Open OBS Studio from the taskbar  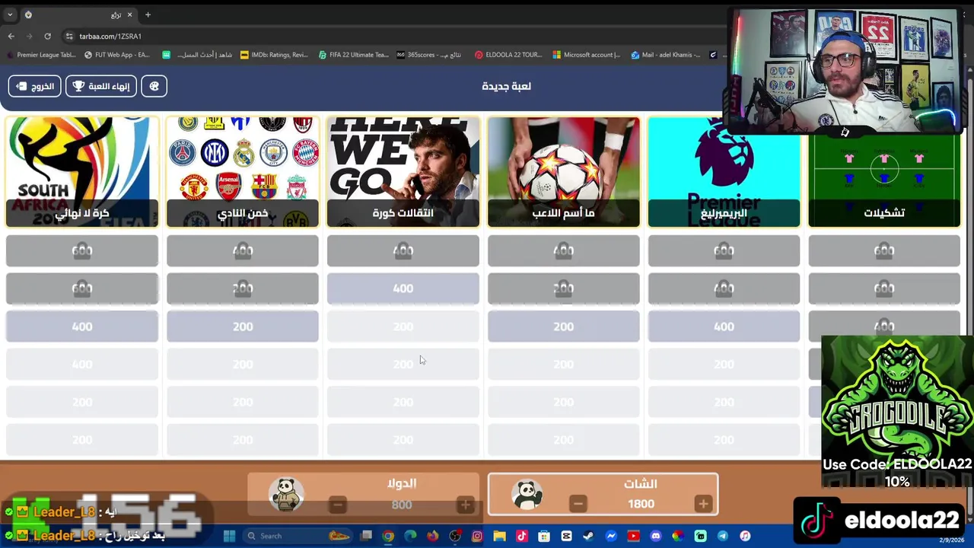pyautogui.click(x=455, y=536)
